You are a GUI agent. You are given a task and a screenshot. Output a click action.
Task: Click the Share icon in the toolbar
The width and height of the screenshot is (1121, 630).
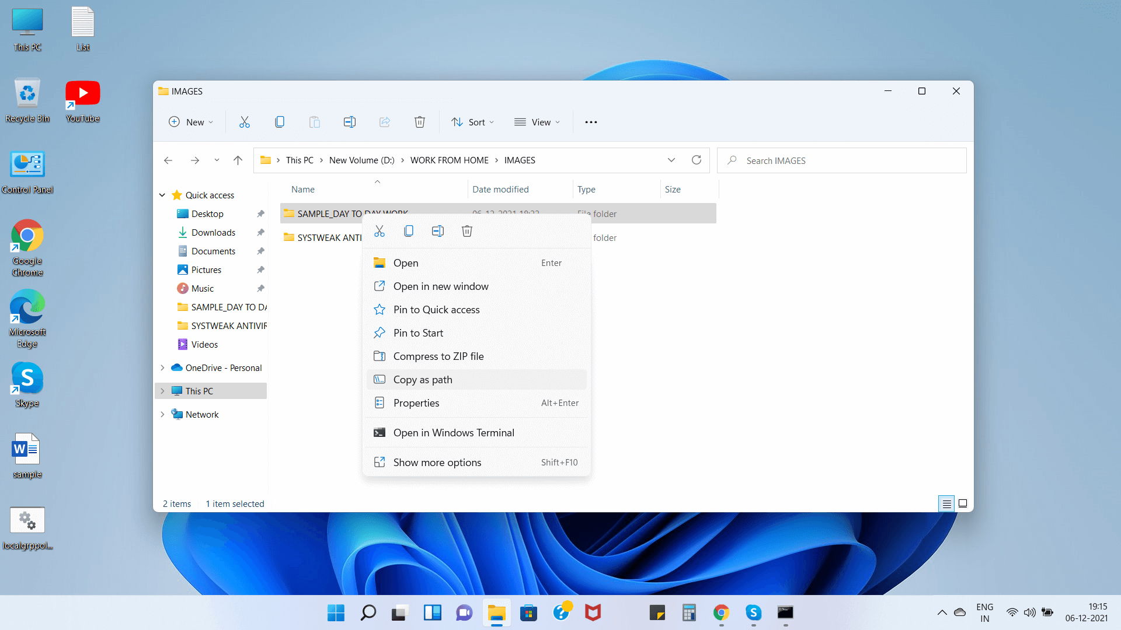pos(385,122)
